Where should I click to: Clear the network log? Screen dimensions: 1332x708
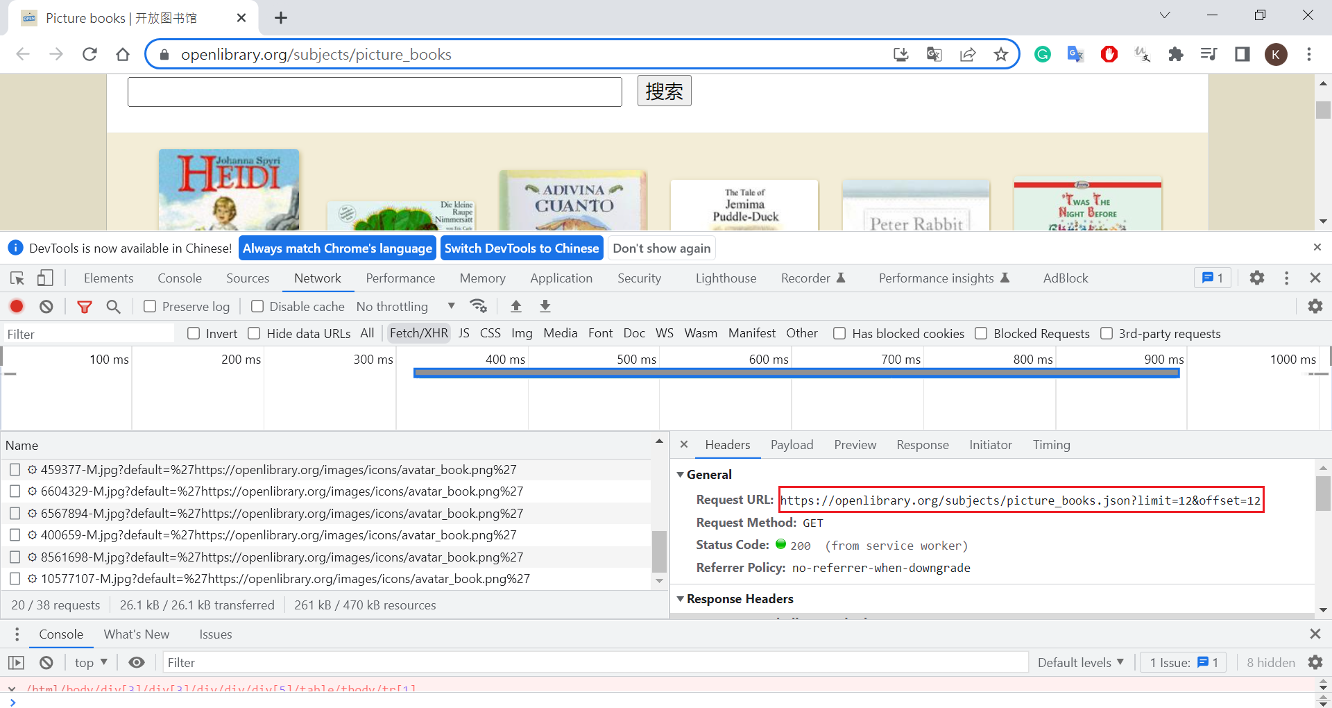coord(46,306)
